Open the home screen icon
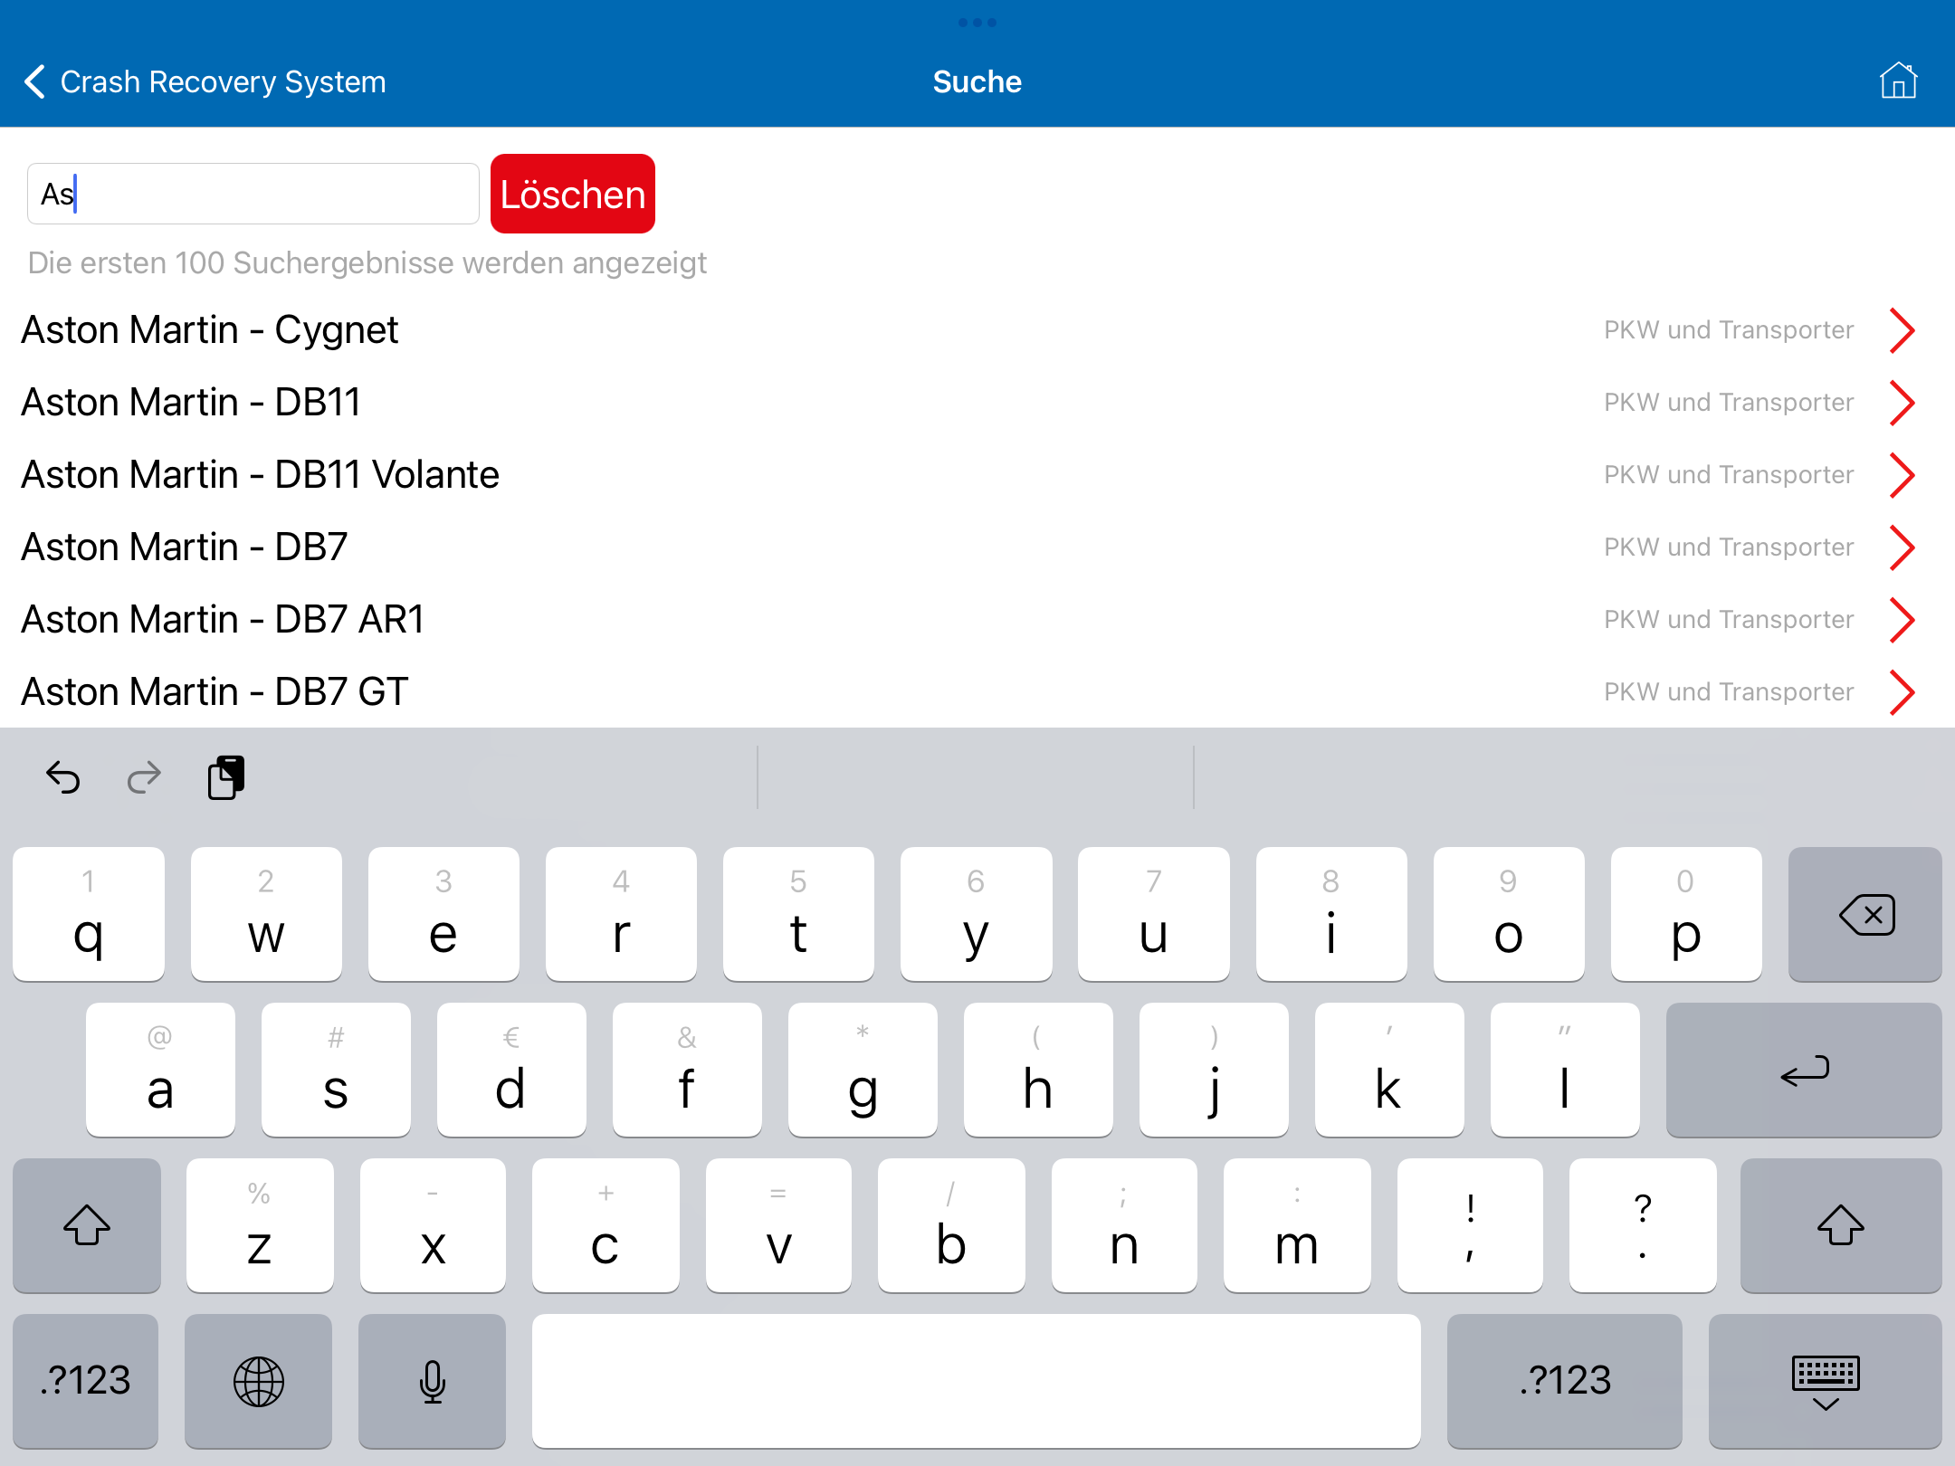Viewport: 1955px width, 1466px height. pos(1898,81)
